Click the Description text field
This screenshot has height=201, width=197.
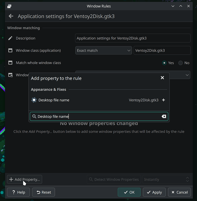click(x=133, y=38)
